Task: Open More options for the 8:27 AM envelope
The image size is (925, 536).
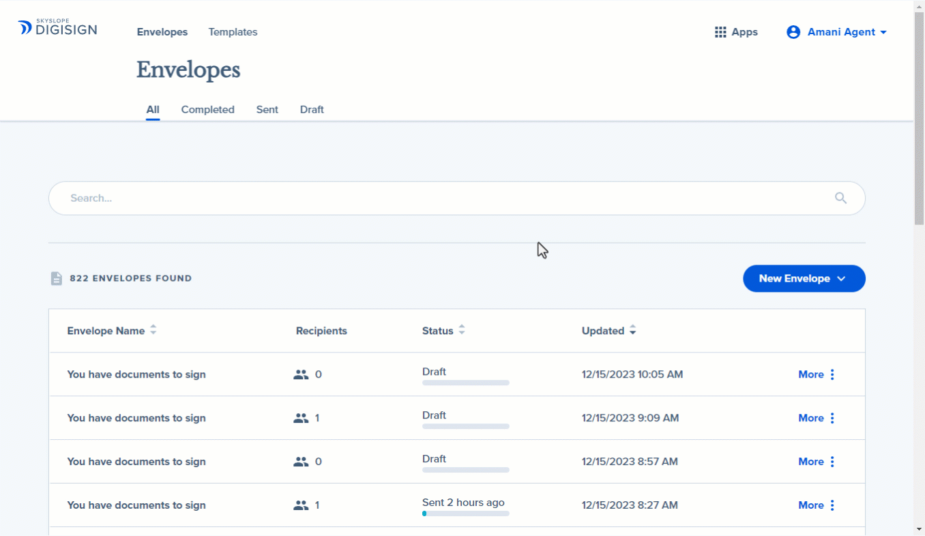Action: tap(817, 505)
